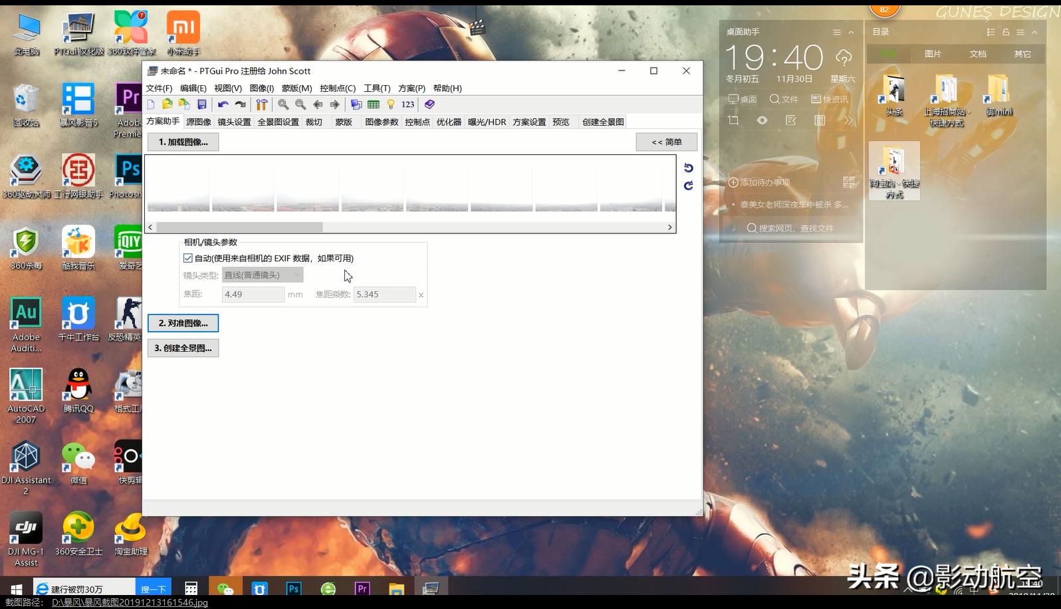This screenshot has height=609, width=1061.
Task: Switch to the 优化器 tab
Action: [449, 122]
